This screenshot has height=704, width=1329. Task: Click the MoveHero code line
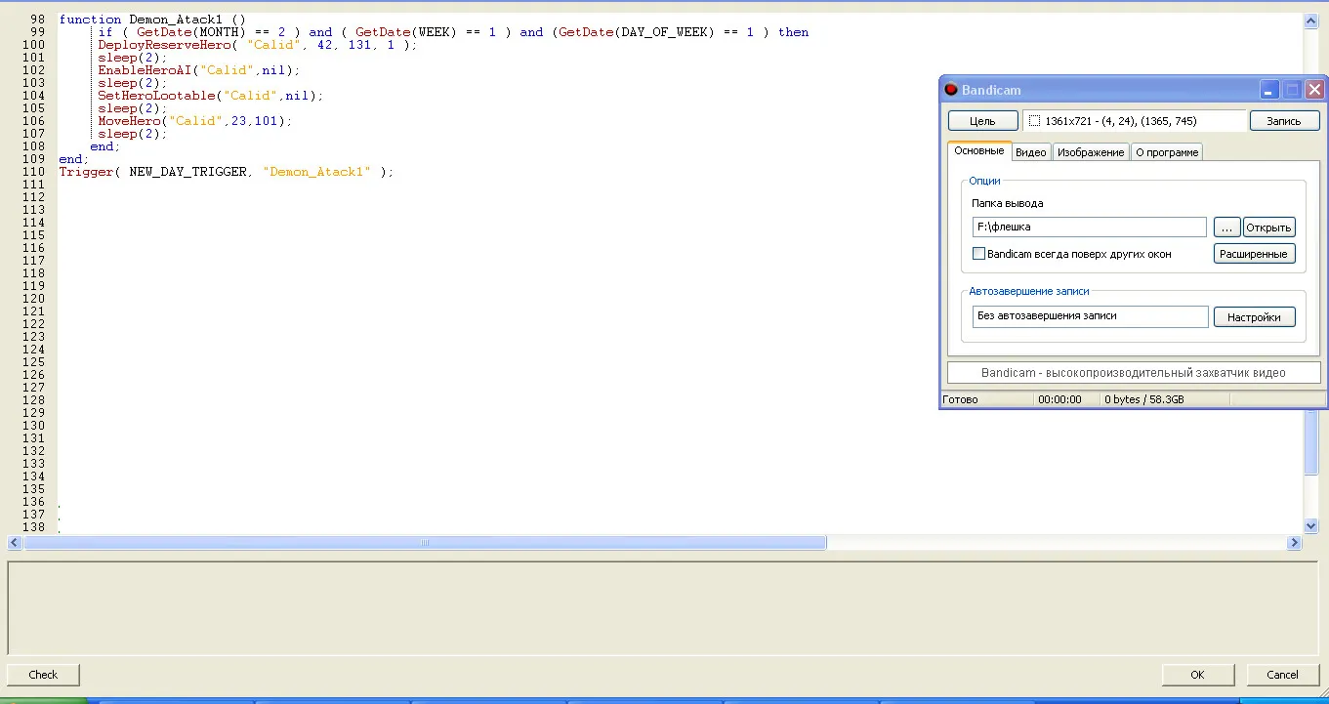point(195,121)
